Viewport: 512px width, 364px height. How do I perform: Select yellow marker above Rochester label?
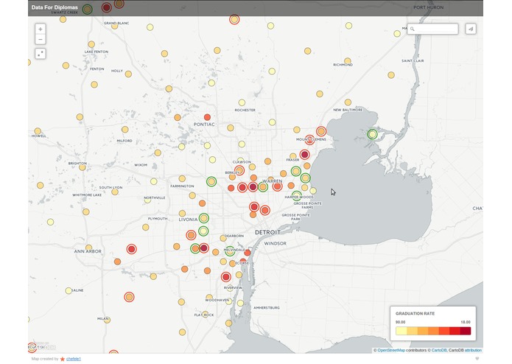click(x=242, y=103)
